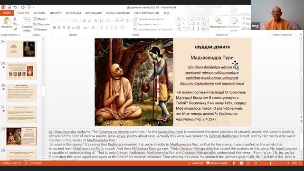The image size is (304, 171).
Task: Select the star shape in shapes gallery
Action: (x=203, y=28)
